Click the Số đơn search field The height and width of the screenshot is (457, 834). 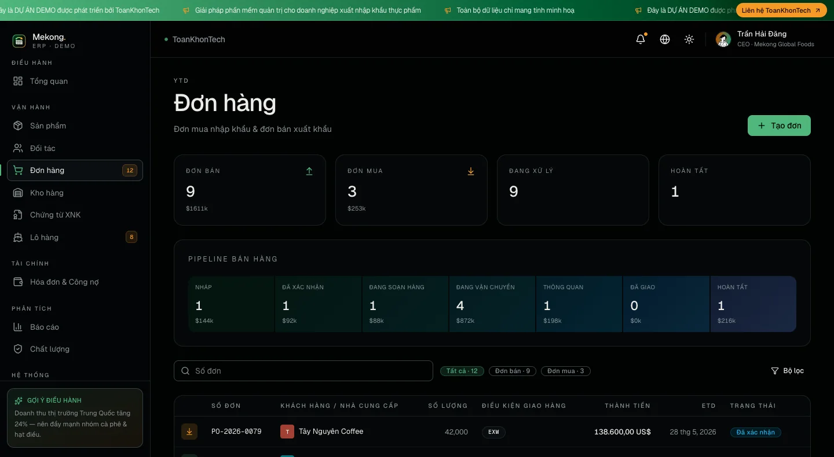(303, 371)
